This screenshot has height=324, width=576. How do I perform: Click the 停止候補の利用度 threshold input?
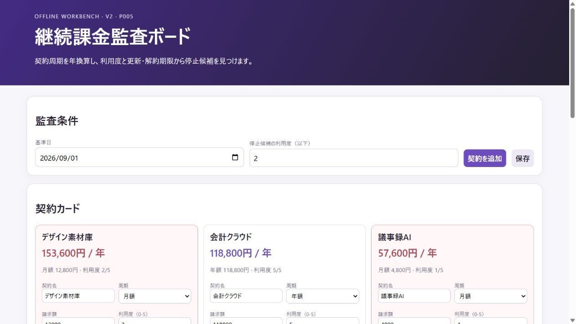point(354,158)
